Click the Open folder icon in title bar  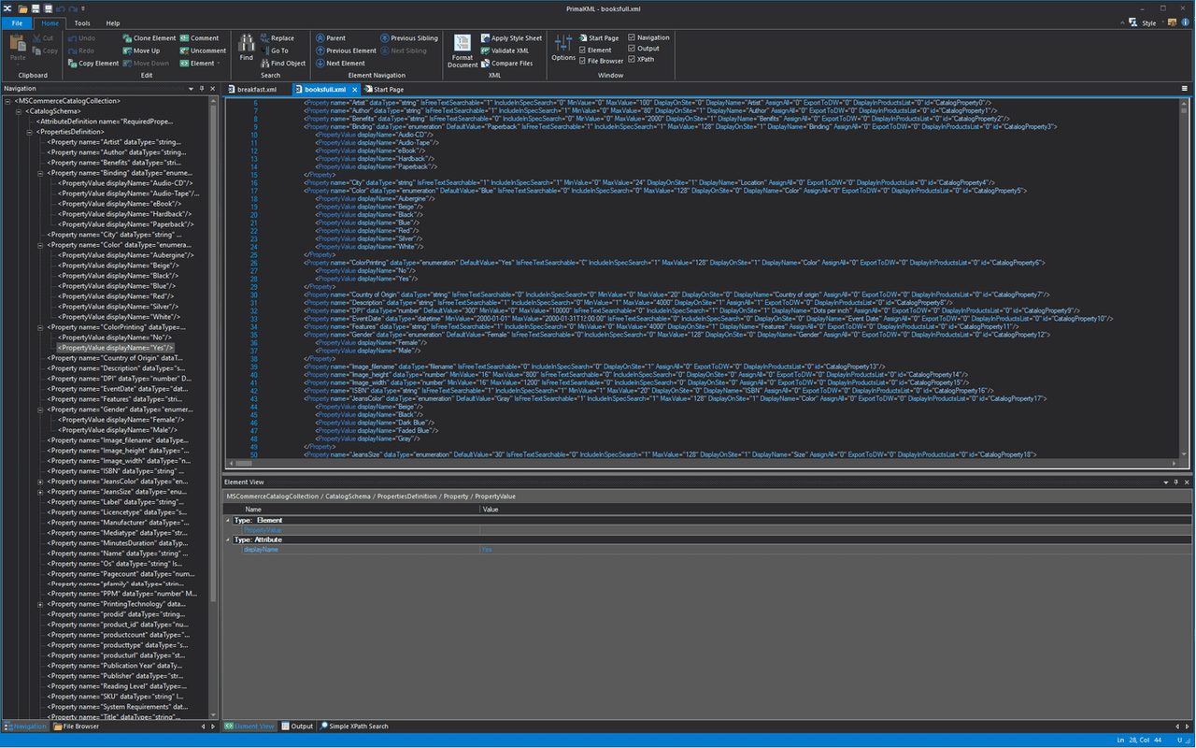(x=21, y=8)
